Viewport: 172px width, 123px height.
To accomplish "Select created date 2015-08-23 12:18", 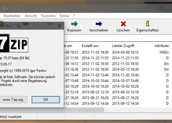I will tap(95, 92).
